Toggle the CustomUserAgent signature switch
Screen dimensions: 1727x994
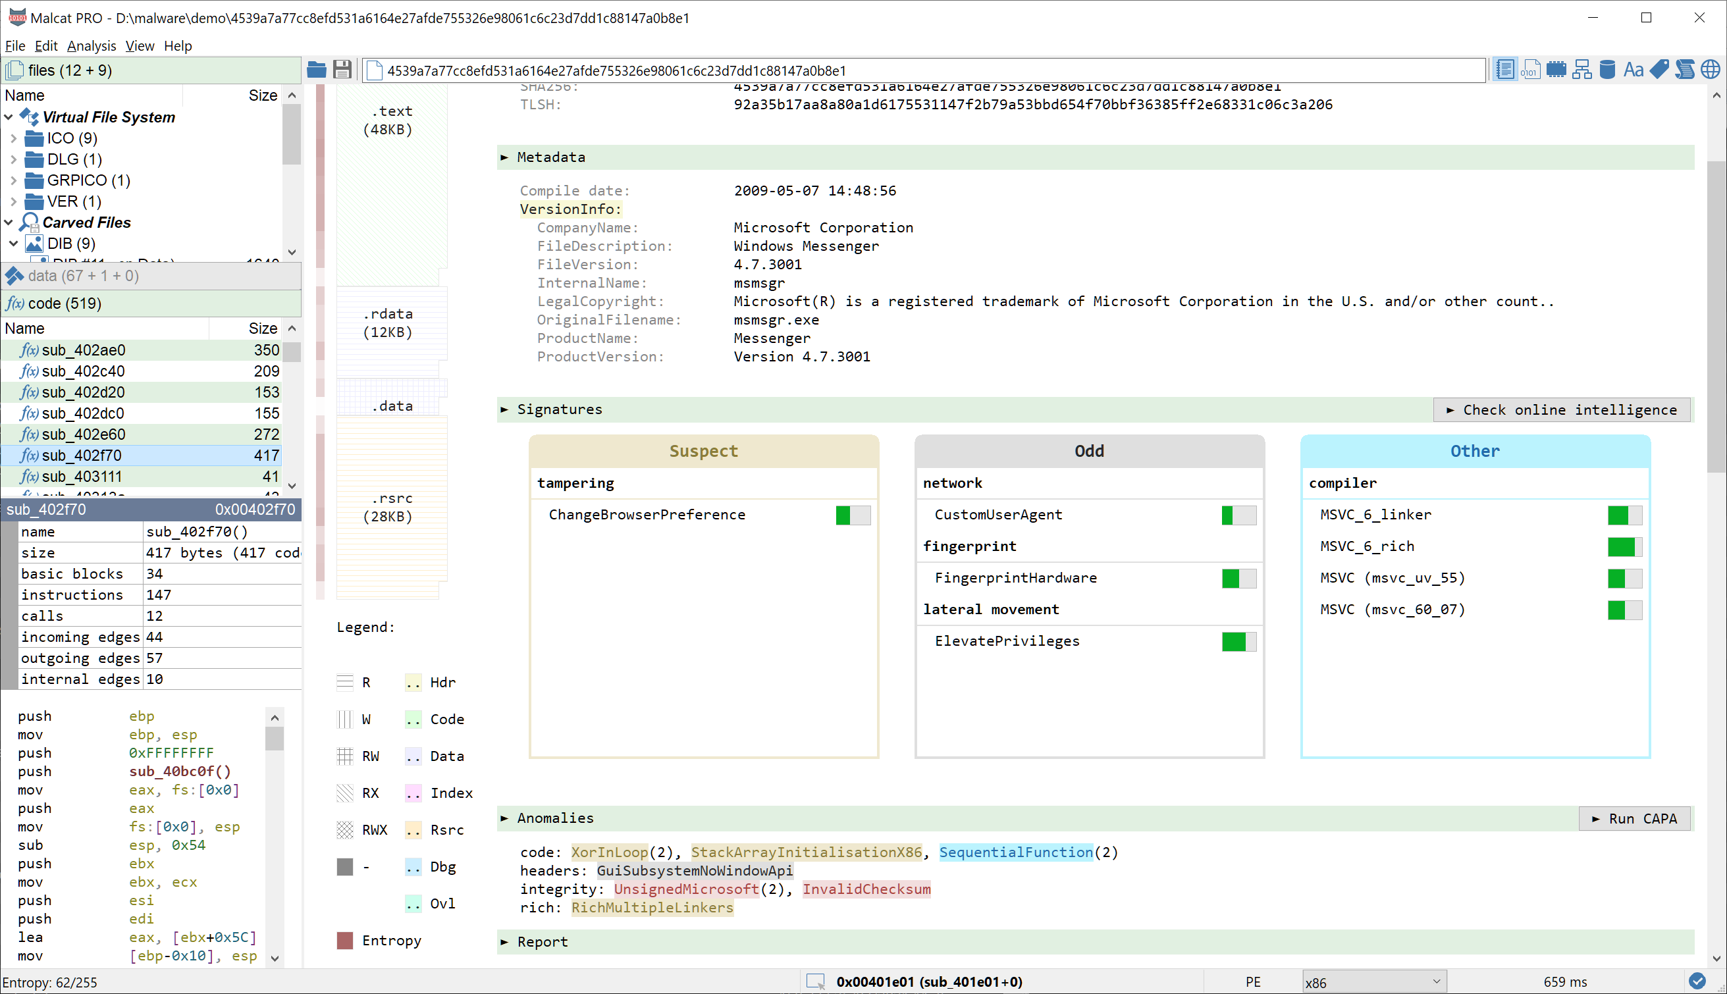[1238, 515]
